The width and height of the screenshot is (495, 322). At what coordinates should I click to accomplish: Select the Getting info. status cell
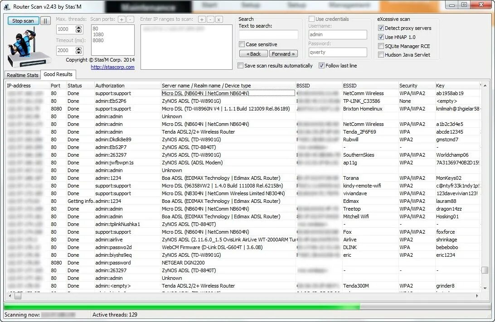(x=81, y=201)
